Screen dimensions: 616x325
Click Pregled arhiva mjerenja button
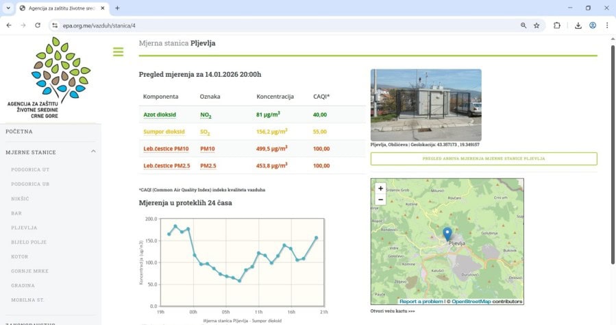coord(483,158)
